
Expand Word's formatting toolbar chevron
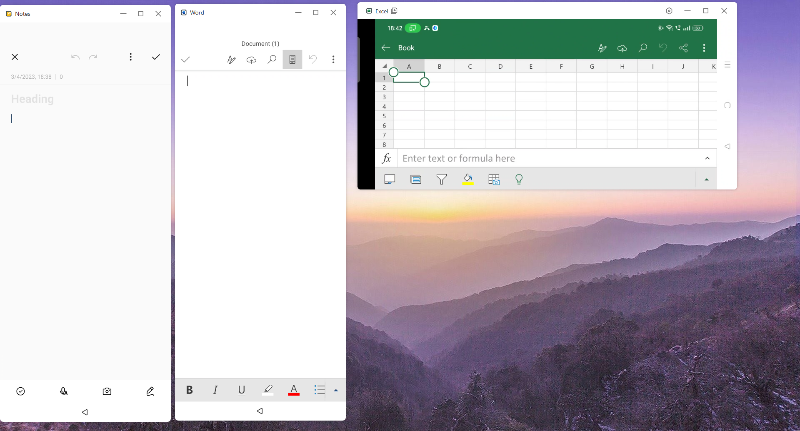click(336, 390)
